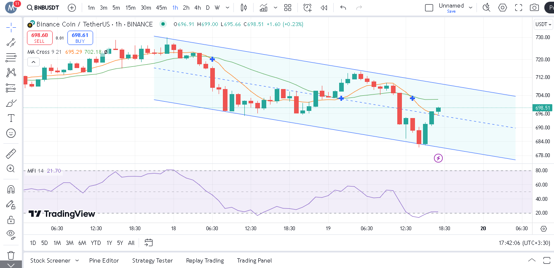Toggle lock all drawing tools
The width and height of the screenshot is (554, 268).
(x=11, y=220)
